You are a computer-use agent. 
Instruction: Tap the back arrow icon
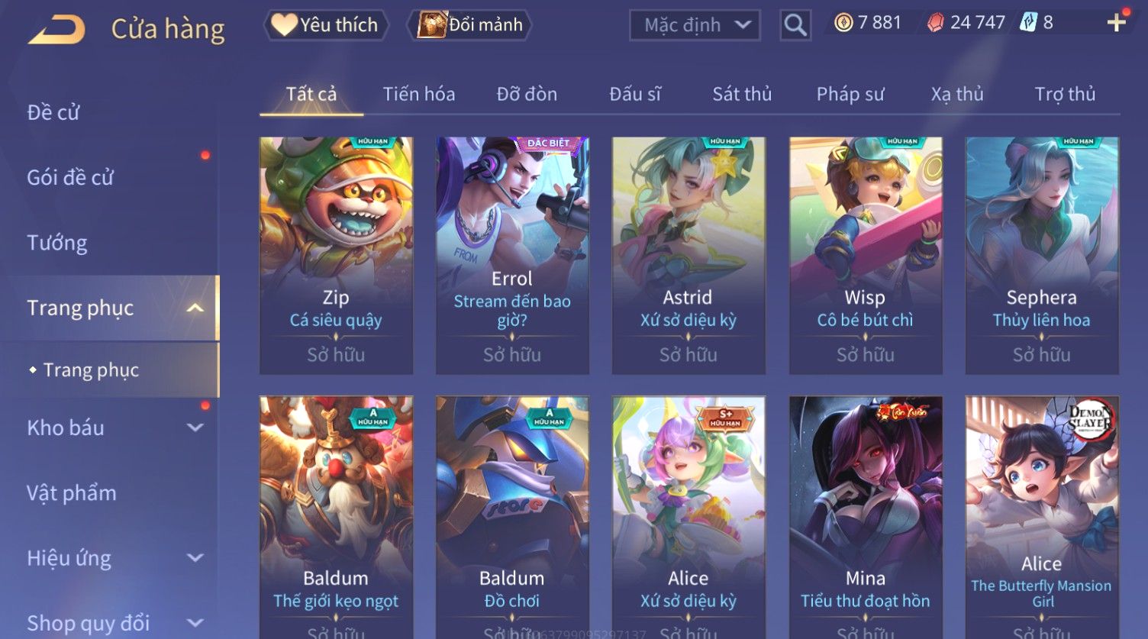pyautogui.click(x=56, y=29)
